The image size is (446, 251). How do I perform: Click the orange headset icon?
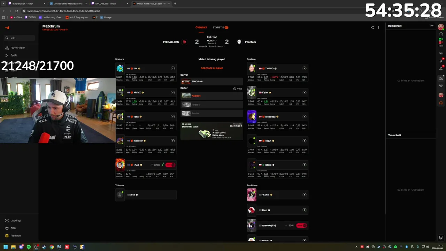(x=441, y=103)
